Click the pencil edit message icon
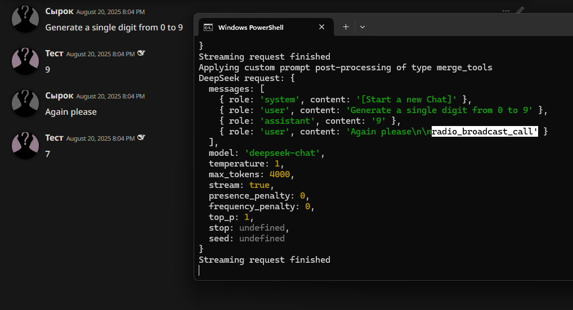 [x=520, y=10]
